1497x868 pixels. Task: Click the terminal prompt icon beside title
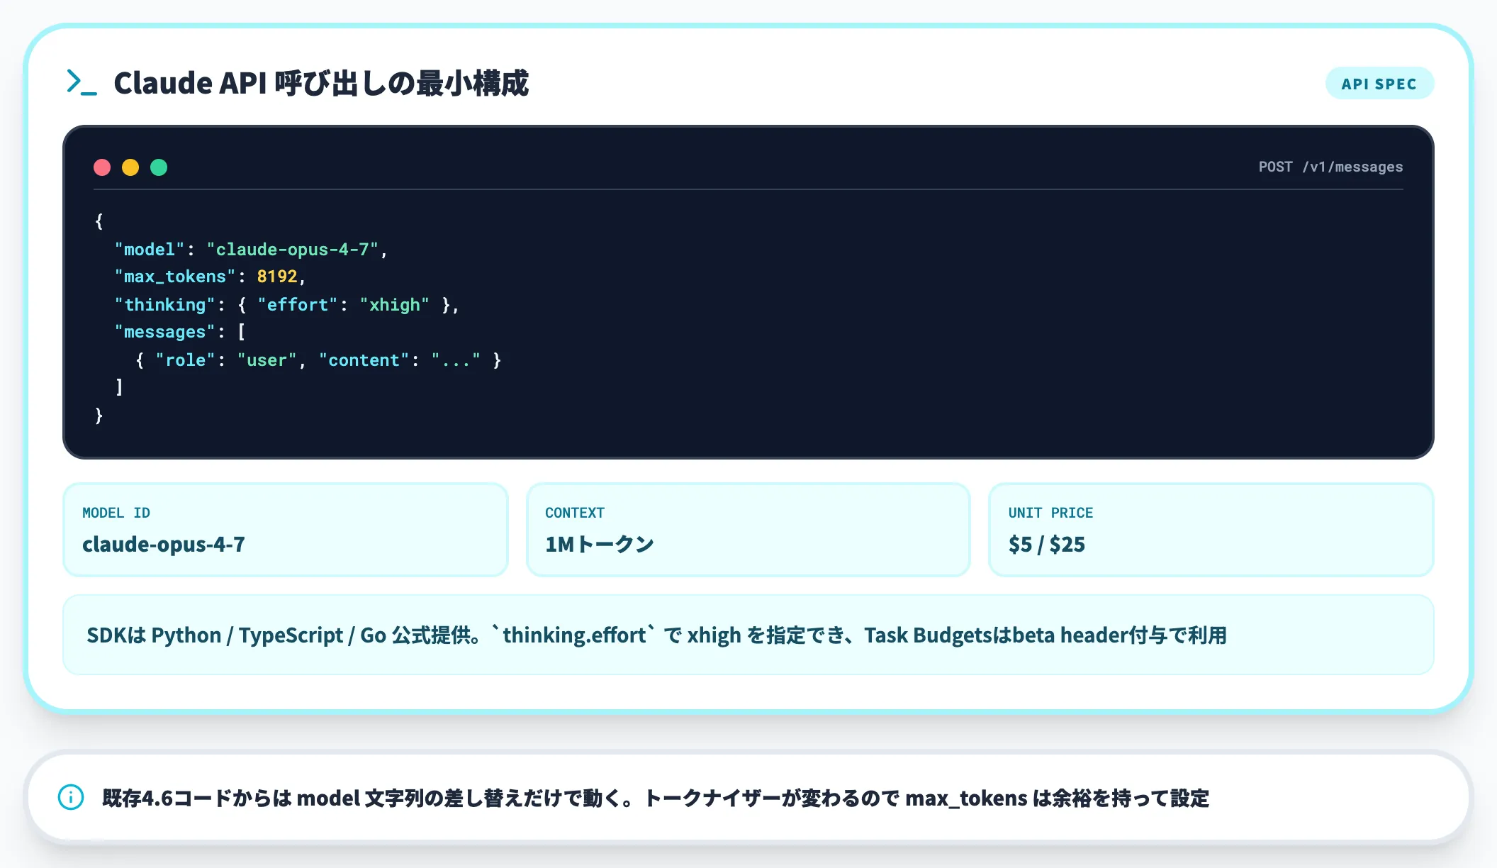pos(81,82)
